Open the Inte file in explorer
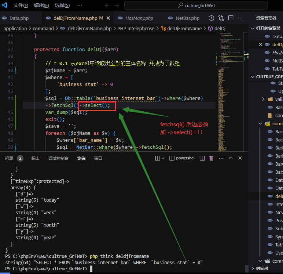 266,204
